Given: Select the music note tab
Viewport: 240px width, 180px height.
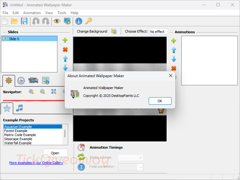Looking at the screenshot, I should pyautogui.click(x=19, y=108).
